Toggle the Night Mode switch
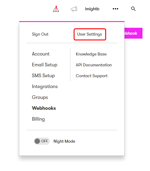Screen dimensions: 150x171 point(42,141)
